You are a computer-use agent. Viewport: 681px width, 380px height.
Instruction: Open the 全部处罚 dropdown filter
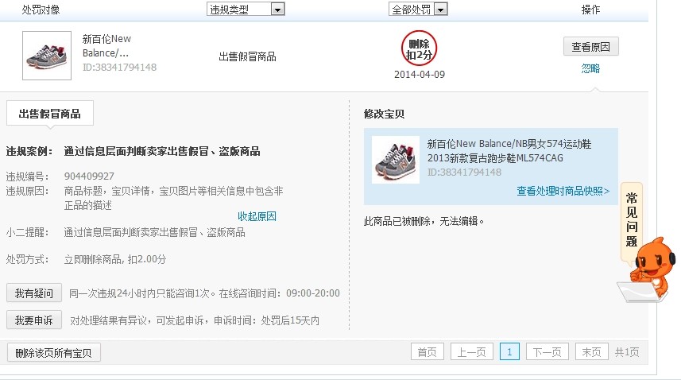418,9
